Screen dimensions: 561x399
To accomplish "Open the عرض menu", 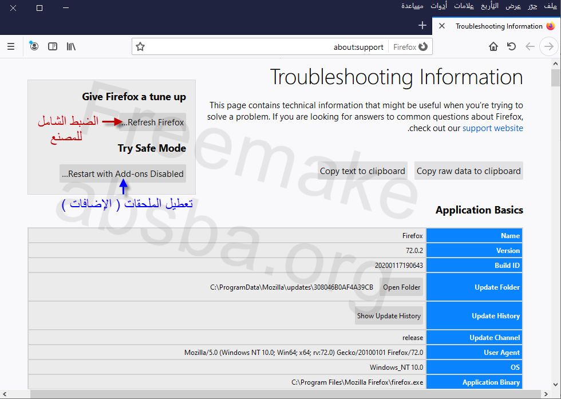I will click(513, 6).
